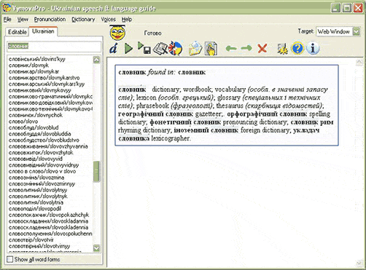Open the Target dropdown arrow

coord(357,31)
